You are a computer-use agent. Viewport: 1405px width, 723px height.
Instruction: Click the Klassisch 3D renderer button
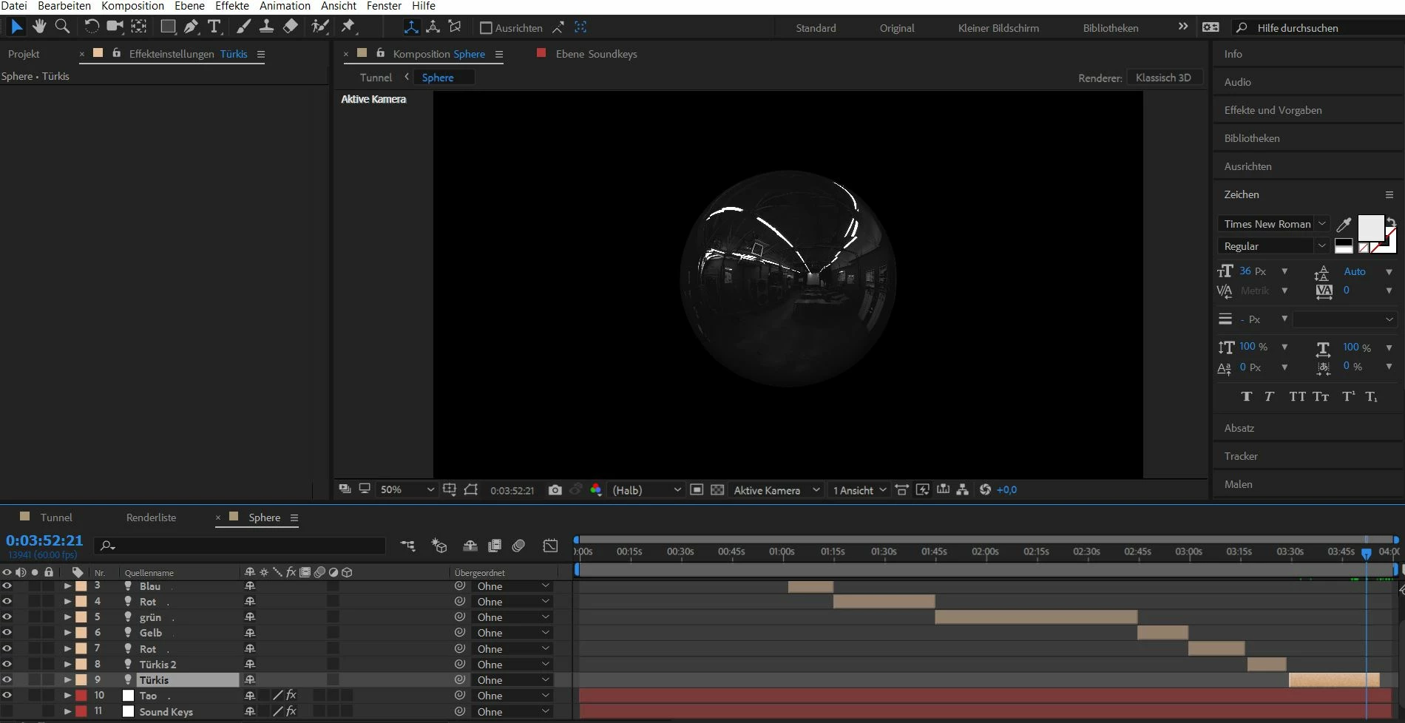pos(1164,78)
